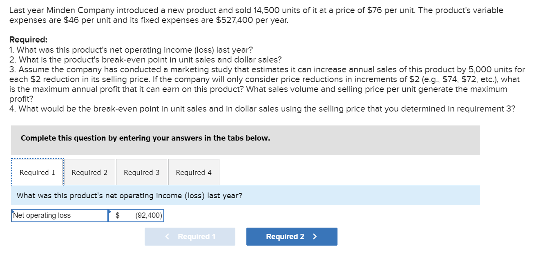
Task: Select the Required 1 tab
Action: point(37,172)
